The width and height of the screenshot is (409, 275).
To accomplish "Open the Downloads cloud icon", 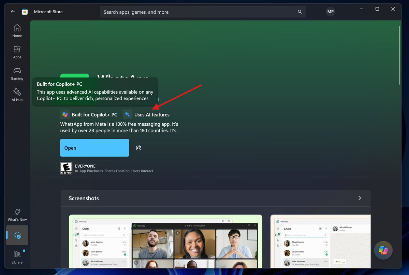I will point(17,235).
